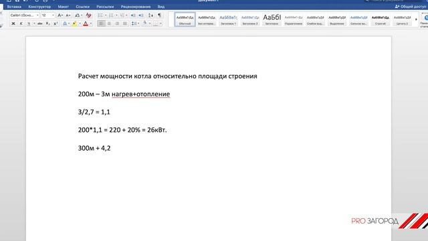
Task: Click after the text 300м + 4,2
Action: coord(111,148)
